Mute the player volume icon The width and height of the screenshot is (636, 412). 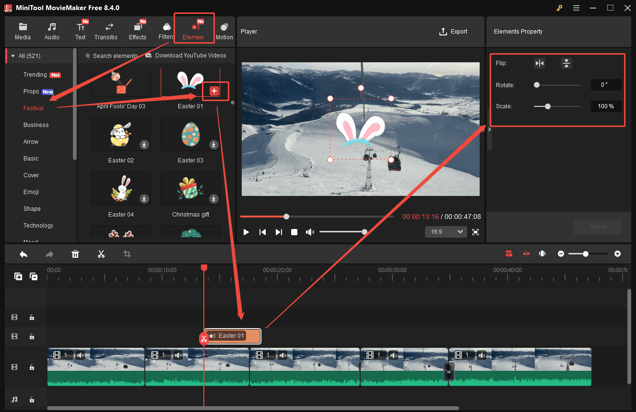click(310, 232)
